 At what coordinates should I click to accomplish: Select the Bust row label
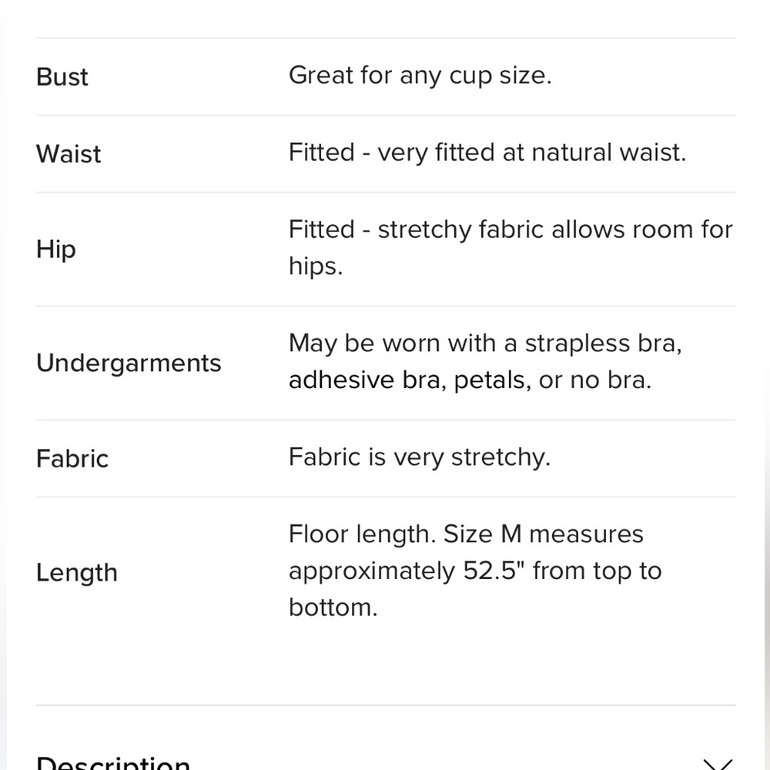(62, 77)
